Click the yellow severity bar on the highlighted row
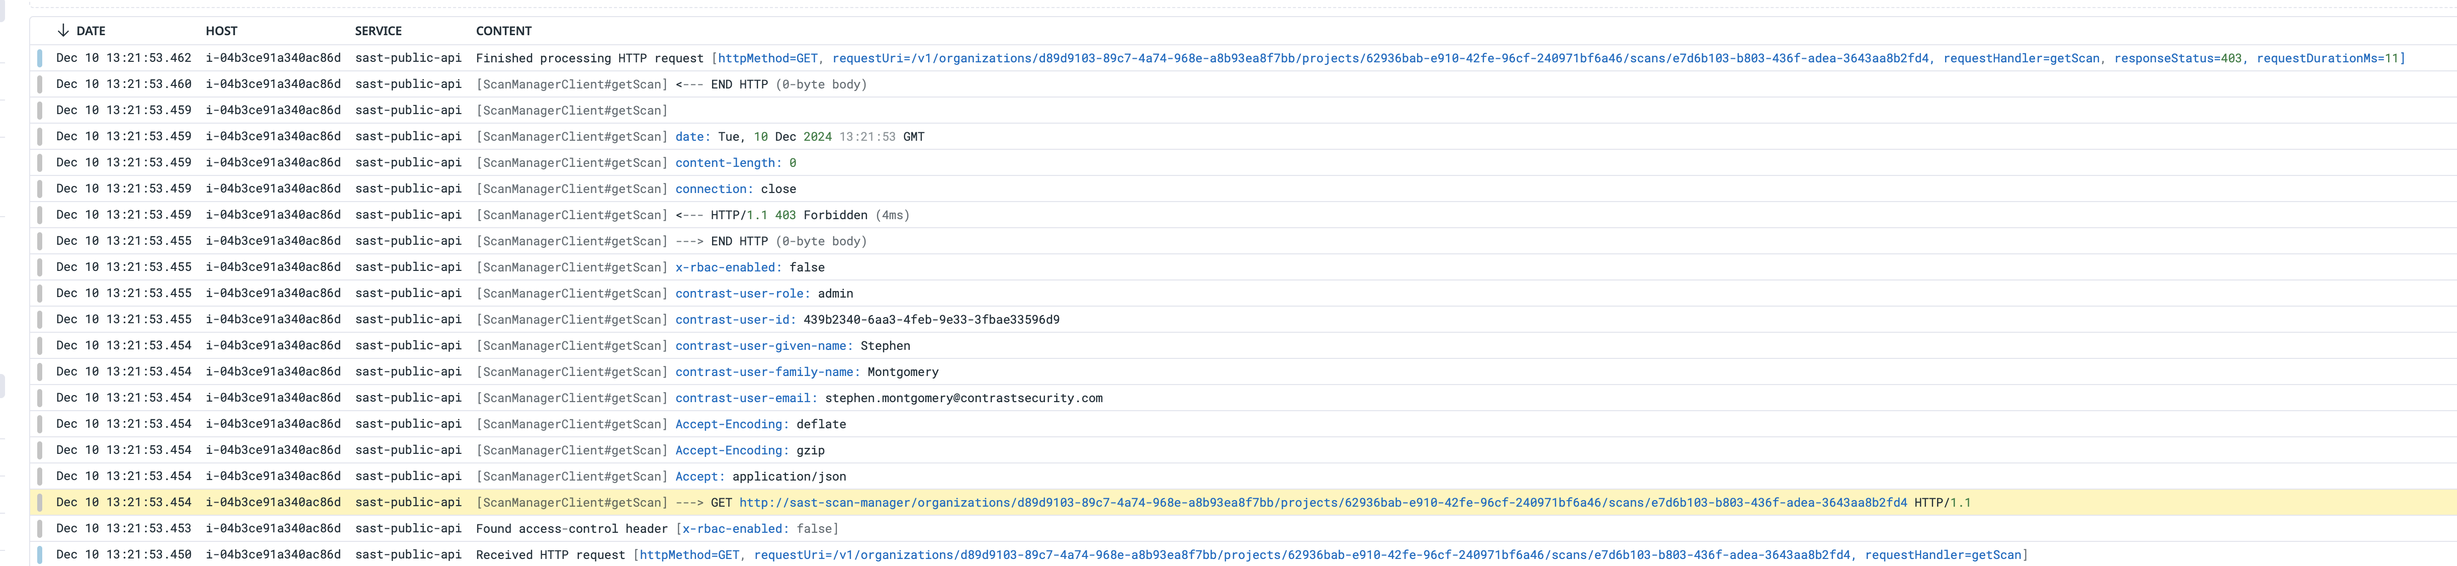Screen dimensions: 2457x566 point(39,501)
